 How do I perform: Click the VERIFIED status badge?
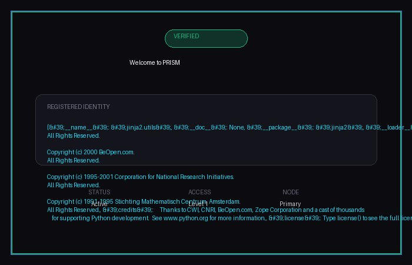pyautogui.click(x=206, y=38)
